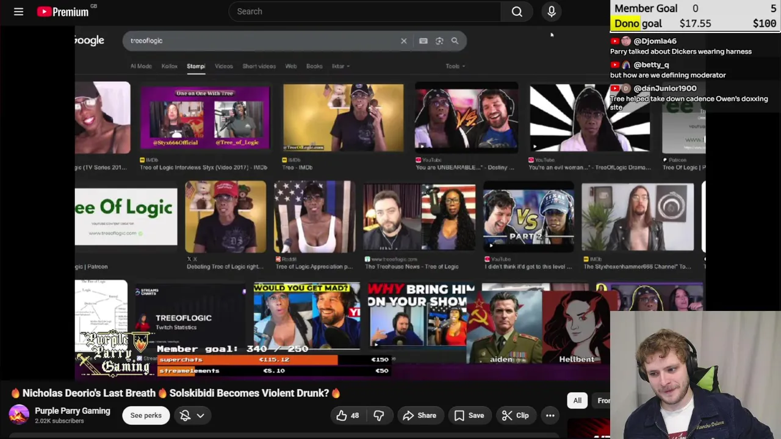Screen dimensions: 781x439
Task: Click the YouTube search magnifier button
Action: (x=517, y=12)
